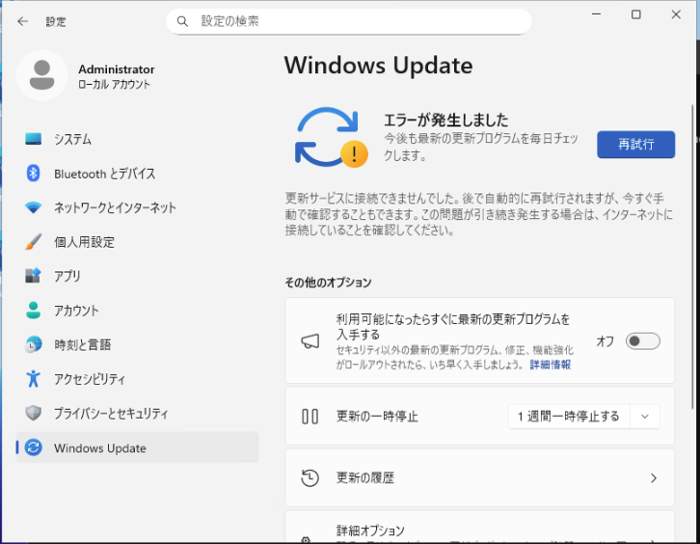Click the Bluetooth icon in sidebar
The image size is (700, 544).
point(34,174)
